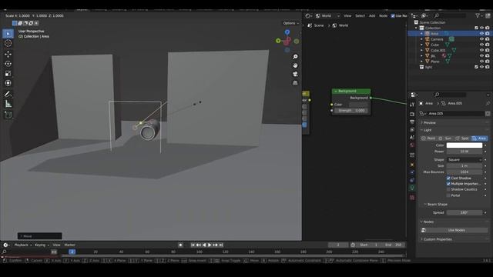Open the Render properties tab icon
493x277 pixels.
click(412, 114)
